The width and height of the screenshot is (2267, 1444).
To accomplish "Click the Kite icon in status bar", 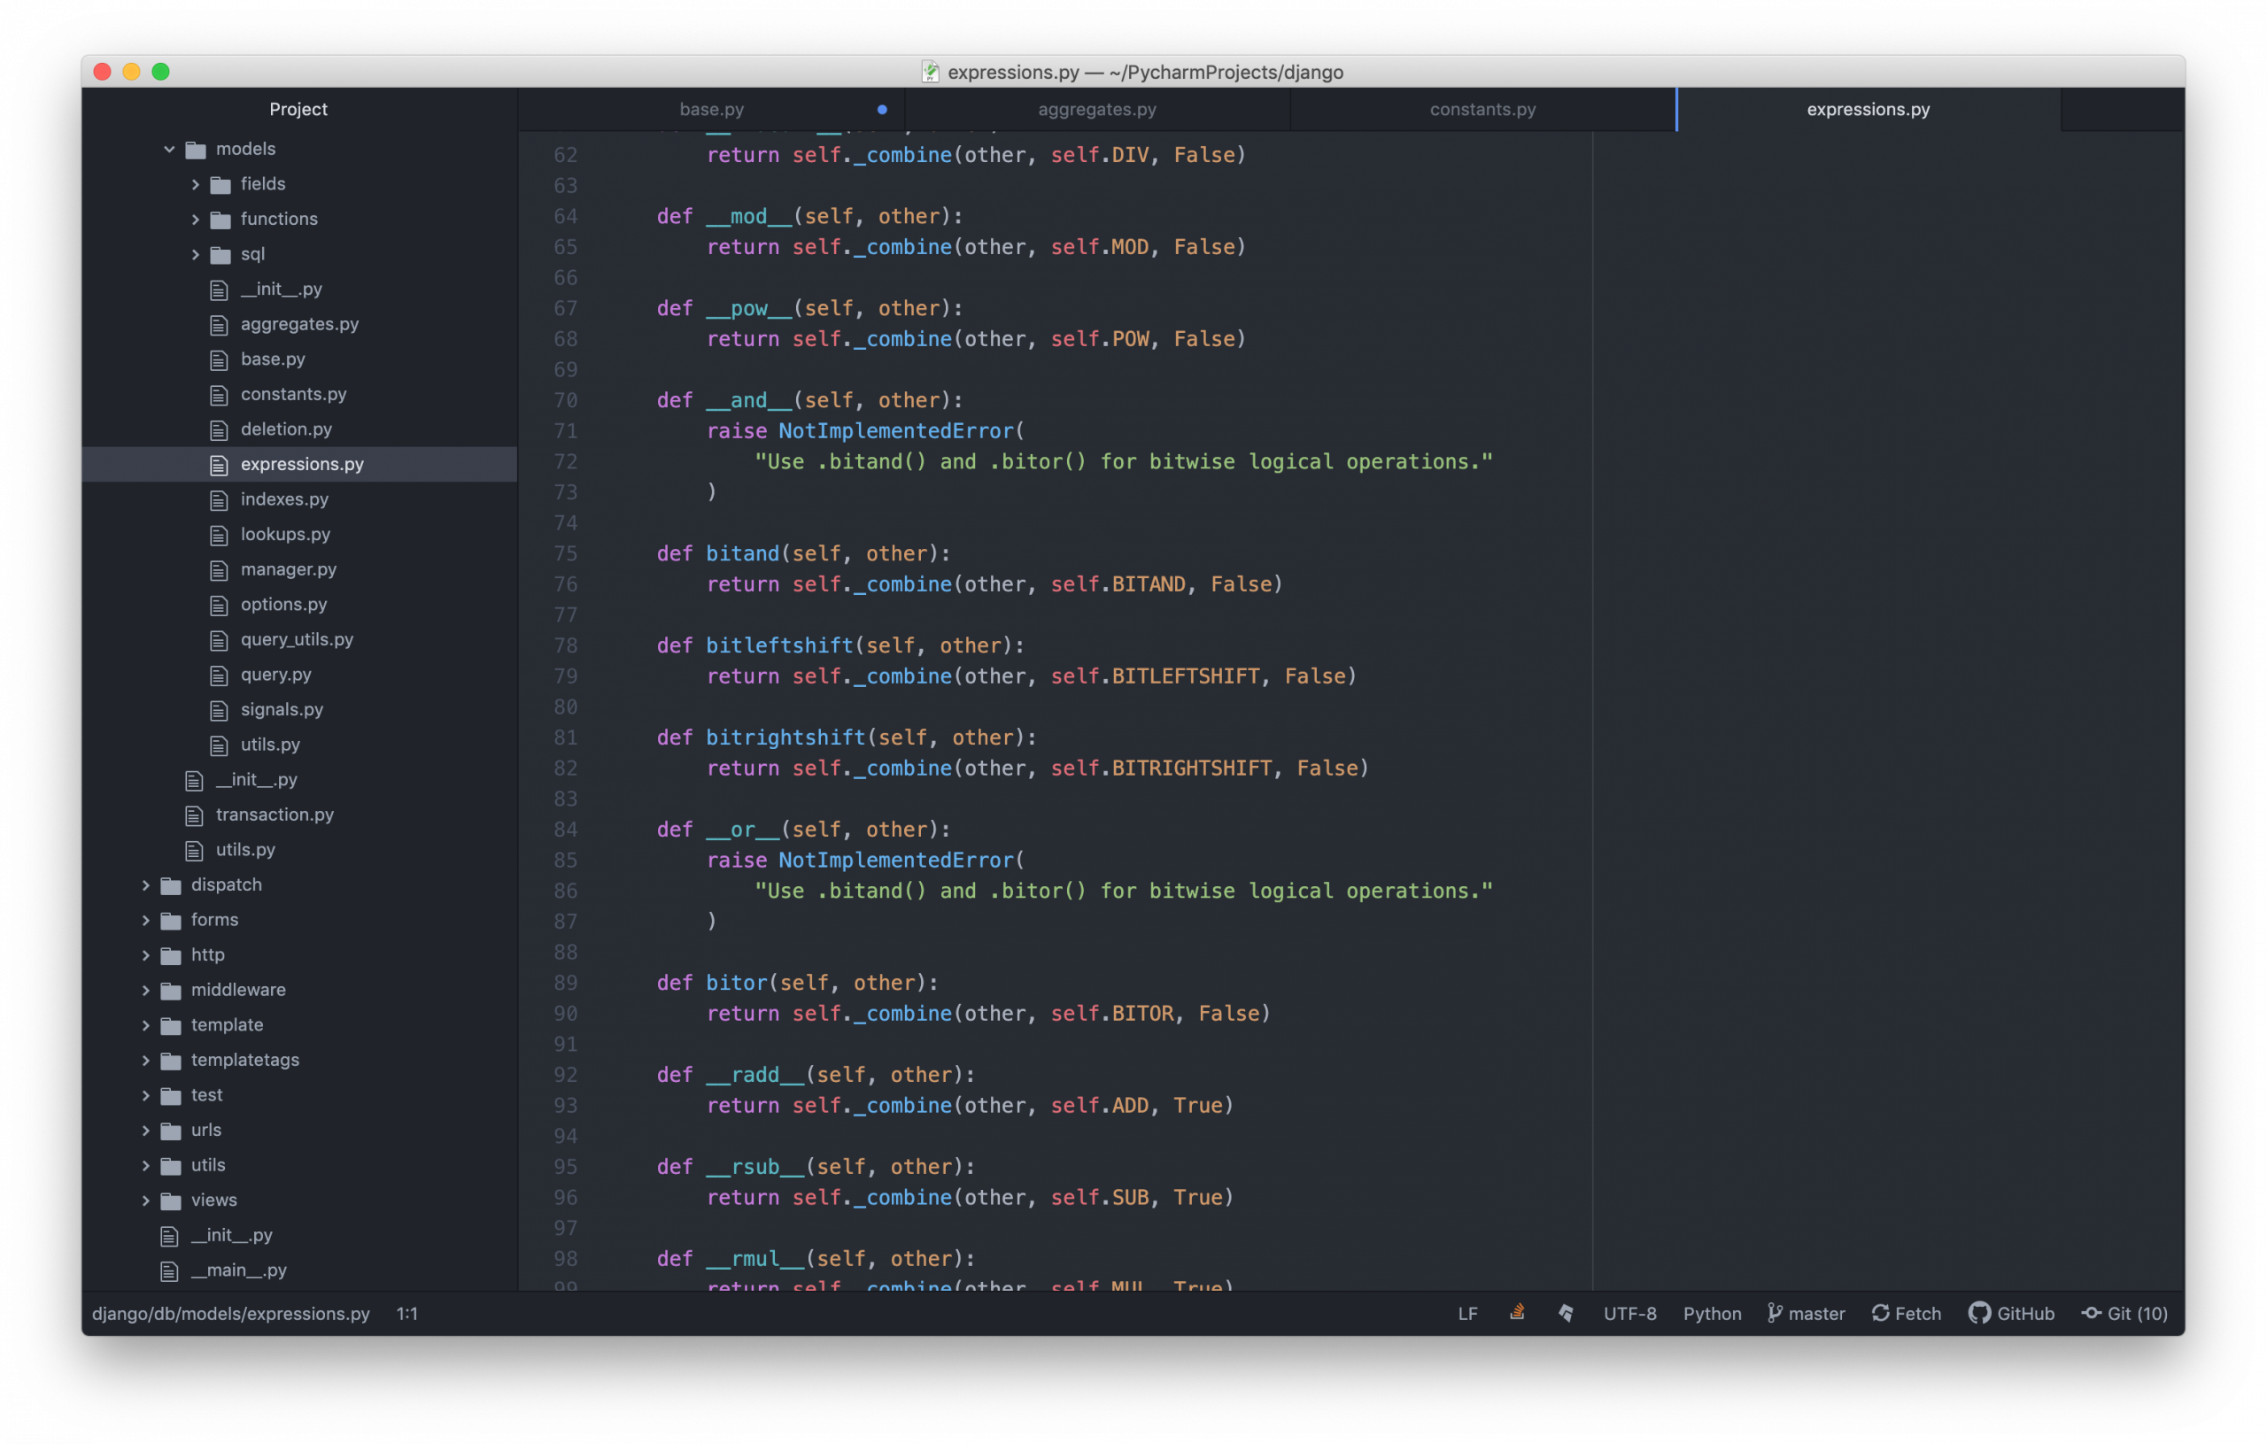I will [1566, 1312].
